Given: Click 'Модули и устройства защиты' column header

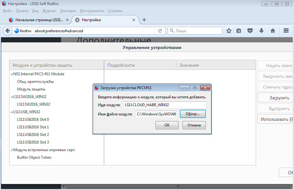Looking at the screenshot, I should tap(57, 65).
